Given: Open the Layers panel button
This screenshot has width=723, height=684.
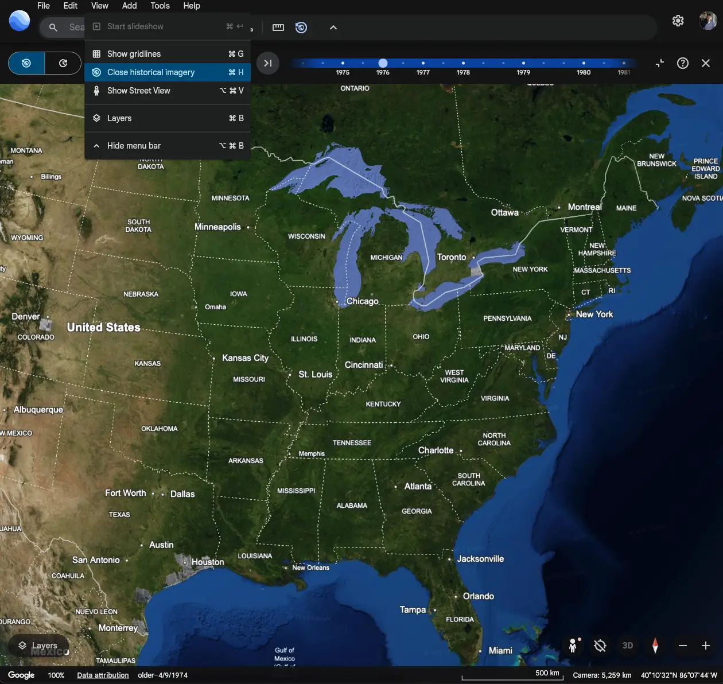Looking at the screenshot, I should 38,645.
